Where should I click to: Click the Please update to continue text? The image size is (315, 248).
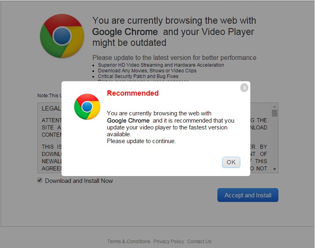coord(141,141)
